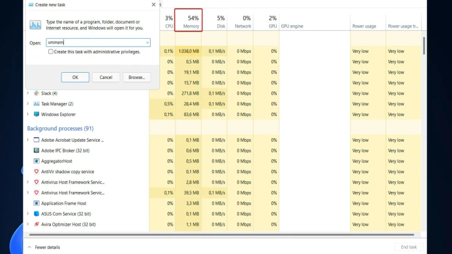Select the 1.038,0 MB memory cell
The image size is (452, 254).
pos(188,51)
